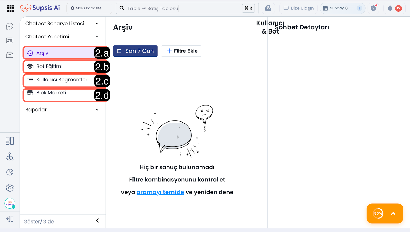
Task: Click the aramayı temizle link
Action: click(160, 192)
